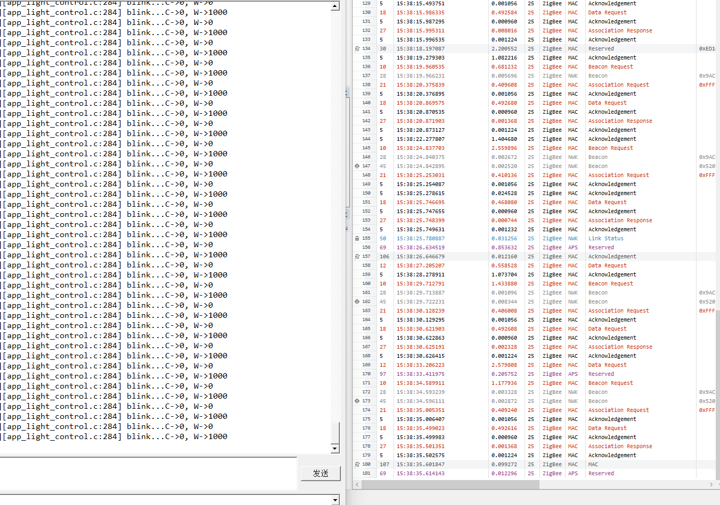Click the packet list vertical scrollbar thumb
The height and width of the screenshot is (505, 720).
[717, 393]
